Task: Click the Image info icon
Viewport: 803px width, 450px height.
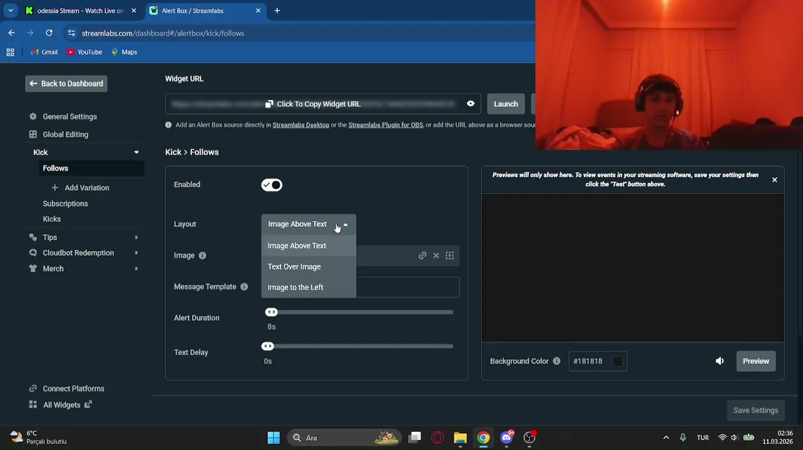Action: point(202,256)
